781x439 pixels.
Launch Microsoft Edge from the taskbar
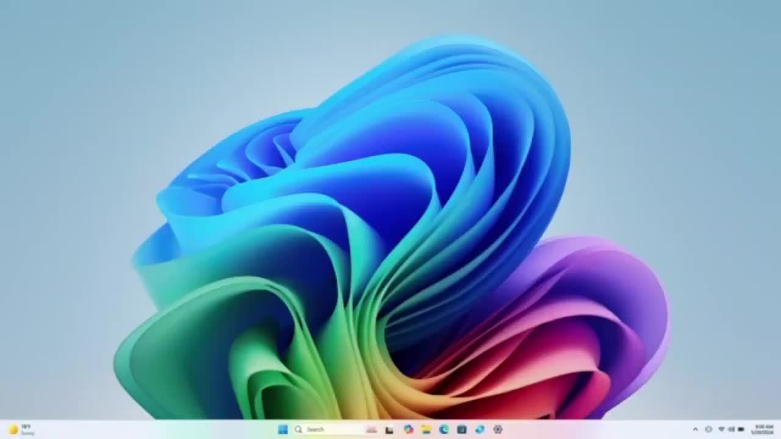click(444, 430)
